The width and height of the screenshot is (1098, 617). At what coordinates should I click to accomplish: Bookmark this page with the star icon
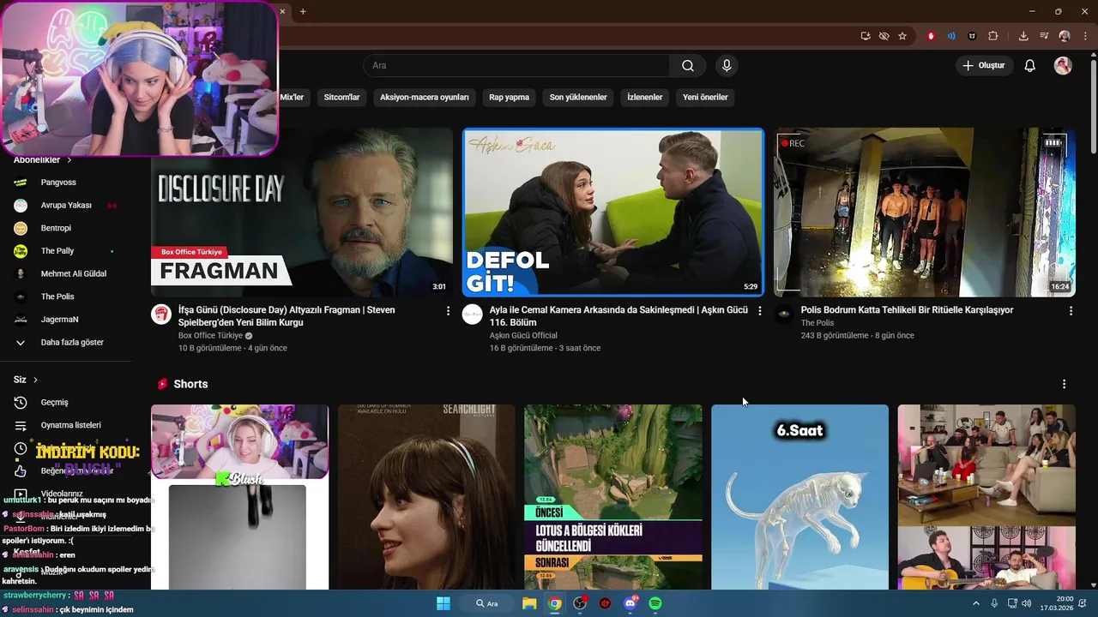902,36
